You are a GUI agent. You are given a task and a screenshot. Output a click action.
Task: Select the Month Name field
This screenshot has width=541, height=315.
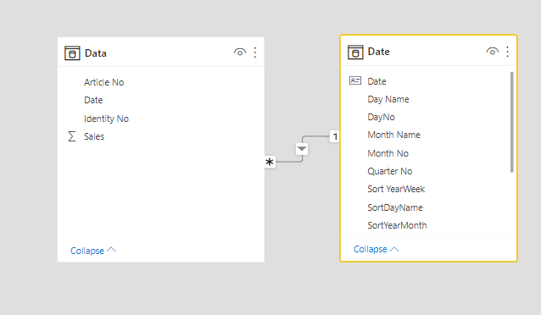pos(393,135)
